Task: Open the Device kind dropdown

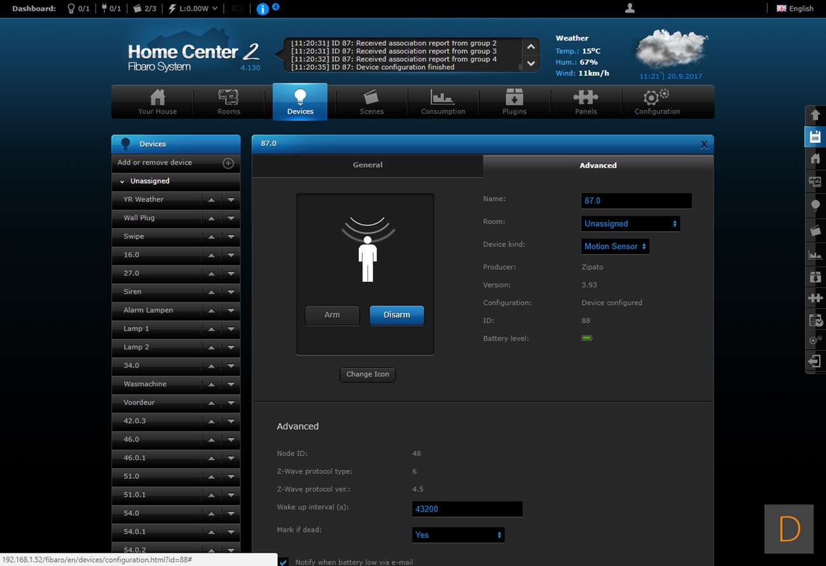Action: 615,246
